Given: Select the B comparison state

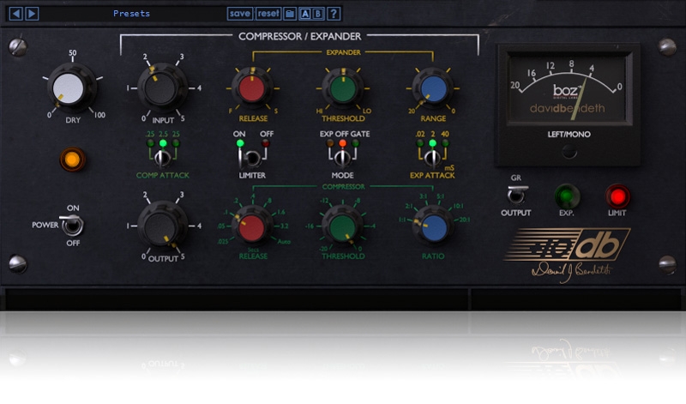Looking at the screenshot, I should pyautogui.click(x=318, y=14).
